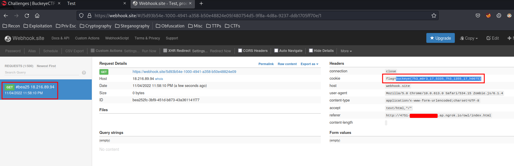Viewport: 514px width, 166px height.
Task: Open a new browser tab with plus
Action: click(x=201, y=4)
